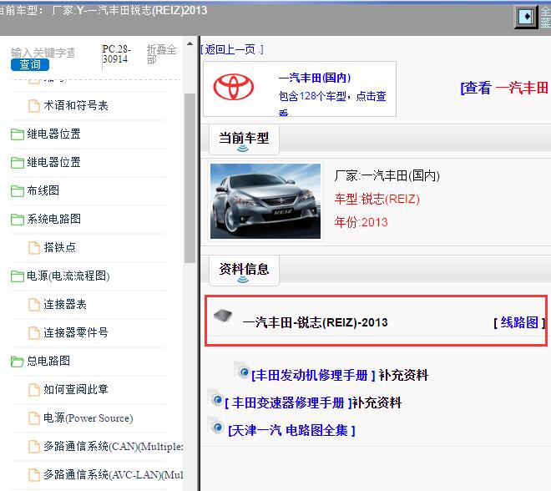Open the 布线图 tree item
Screen dimensions: 551x491
pos(43,191)
